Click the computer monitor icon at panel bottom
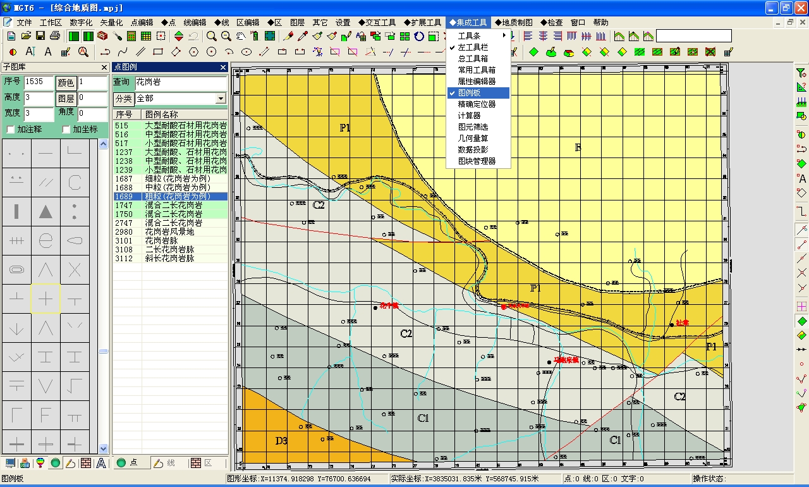 point(10,463)
